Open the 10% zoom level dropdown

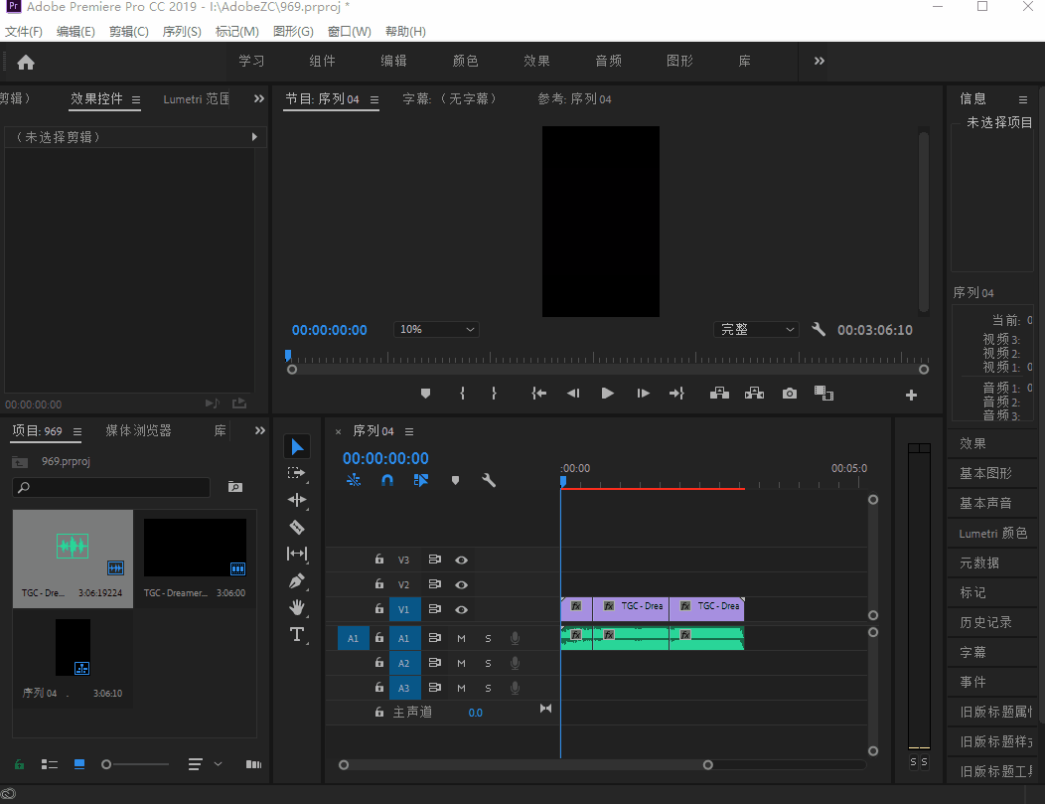tap(436, 330)
